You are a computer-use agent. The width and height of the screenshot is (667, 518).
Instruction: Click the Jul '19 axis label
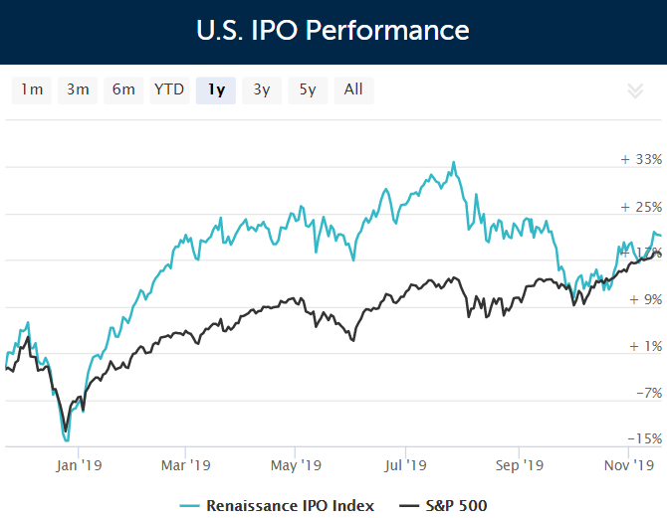point(405,463)
